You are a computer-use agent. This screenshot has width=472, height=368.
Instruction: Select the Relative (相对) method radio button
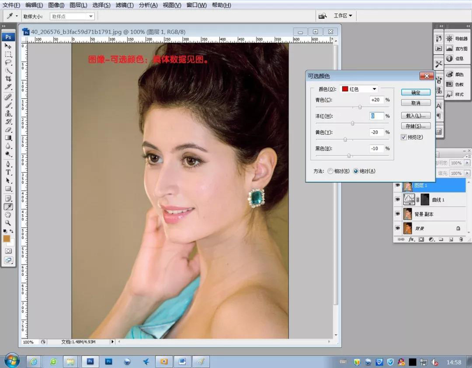(330, 171)
